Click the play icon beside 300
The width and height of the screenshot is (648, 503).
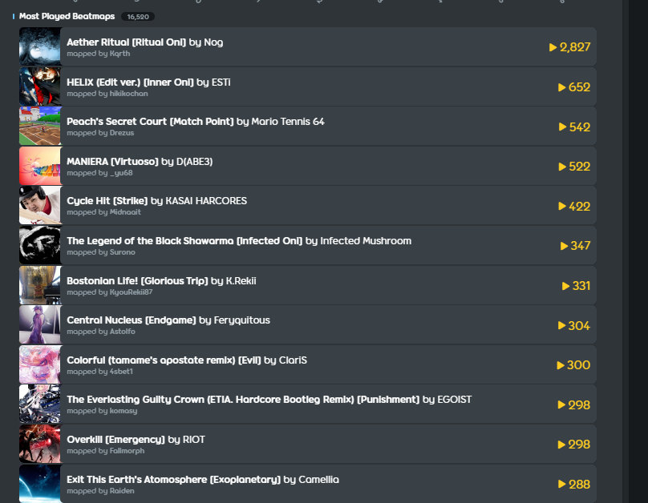[x=561, y=365]
